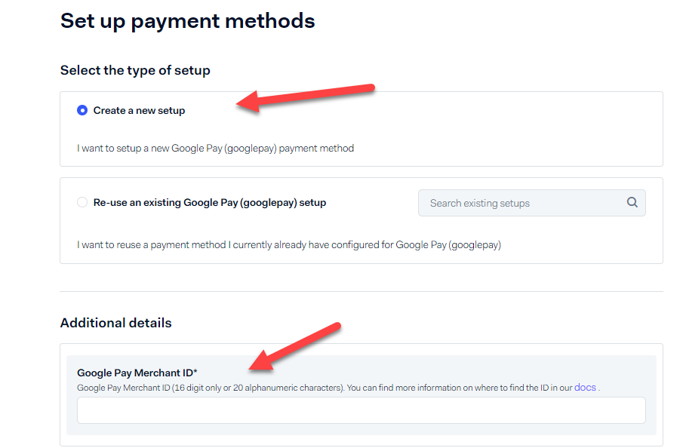The width and height of the screenshot is (686, 448).
Task: Click Re-use an existing Google Pay (googlepay) setup label
Action: coord(210,203)
